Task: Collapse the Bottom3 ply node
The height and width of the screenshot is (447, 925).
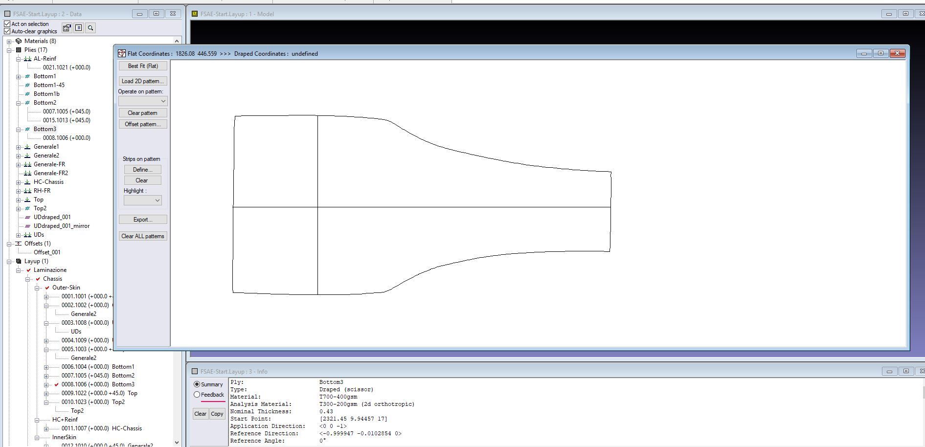Action: pyautogui.click(x=18, y=130)
